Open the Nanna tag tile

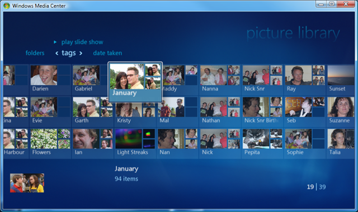click(x=220, y=79)
